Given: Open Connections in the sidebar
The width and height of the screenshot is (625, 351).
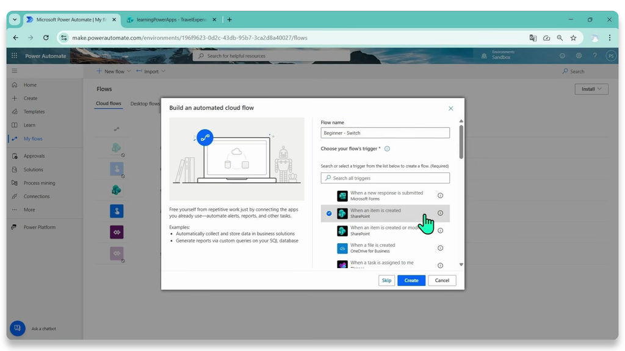Looking at the screenshot, I should 36,196.
